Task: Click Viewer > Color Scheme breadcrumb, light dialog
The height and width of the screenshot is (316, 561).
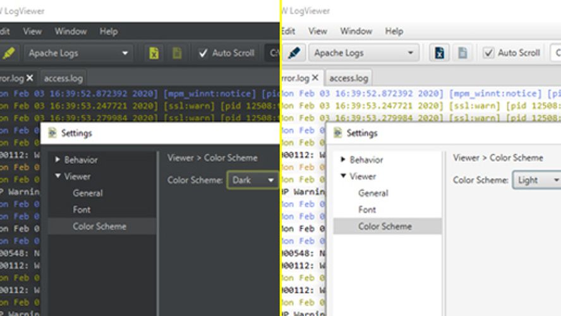Action: [x=498, y=158]
